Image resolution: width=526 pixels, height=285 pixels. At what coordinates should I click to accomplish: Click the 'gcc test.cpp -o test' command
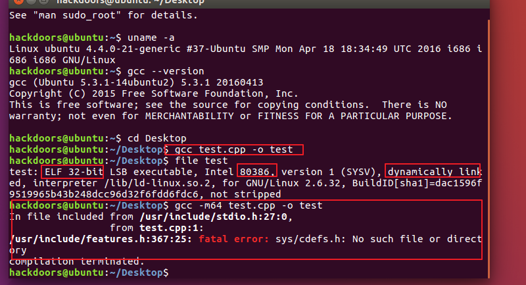(x=234, y=149)
